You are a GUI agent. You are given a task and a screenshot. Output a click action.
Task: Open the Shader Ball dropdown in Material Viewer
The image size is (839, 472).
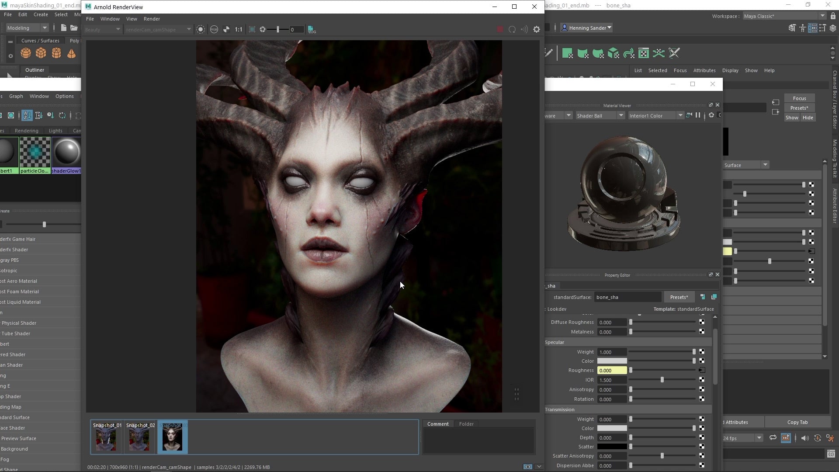pos(600,115)
